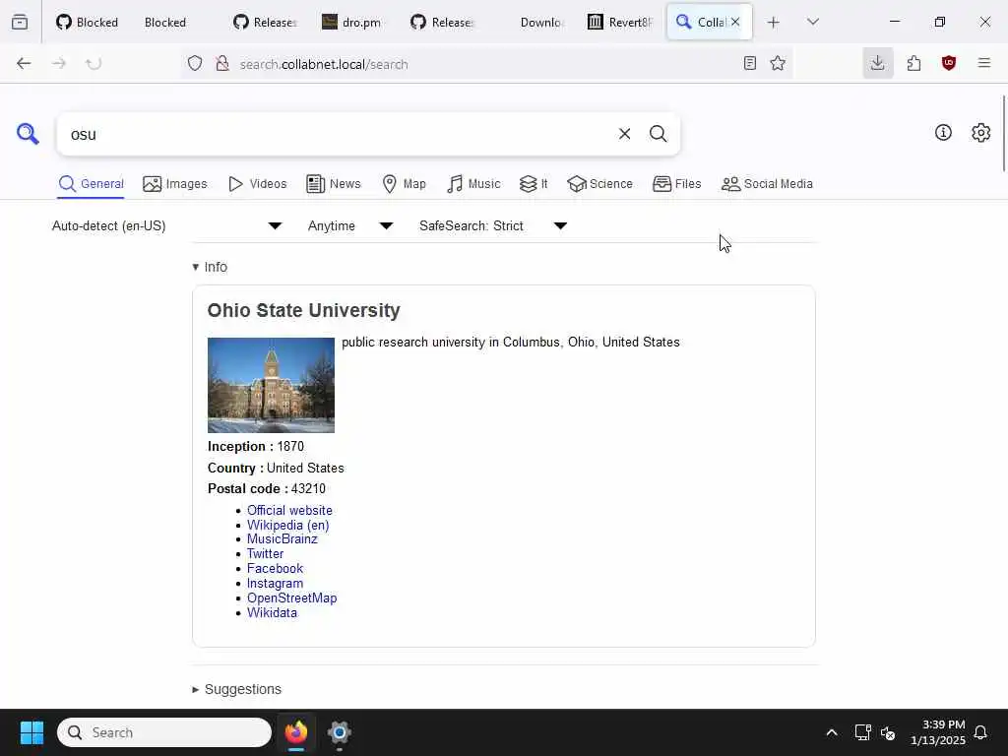Open the clock showing 3:39 PM
Screen dimensions: 1008x756
pos(938,732)
